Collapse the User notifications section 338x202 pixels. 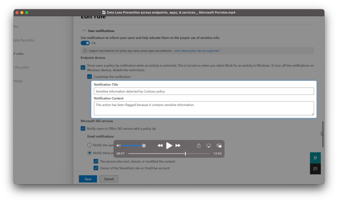pos(84,30)
